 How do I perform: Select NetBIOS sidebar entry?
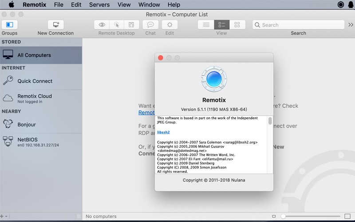click(41, 142)
